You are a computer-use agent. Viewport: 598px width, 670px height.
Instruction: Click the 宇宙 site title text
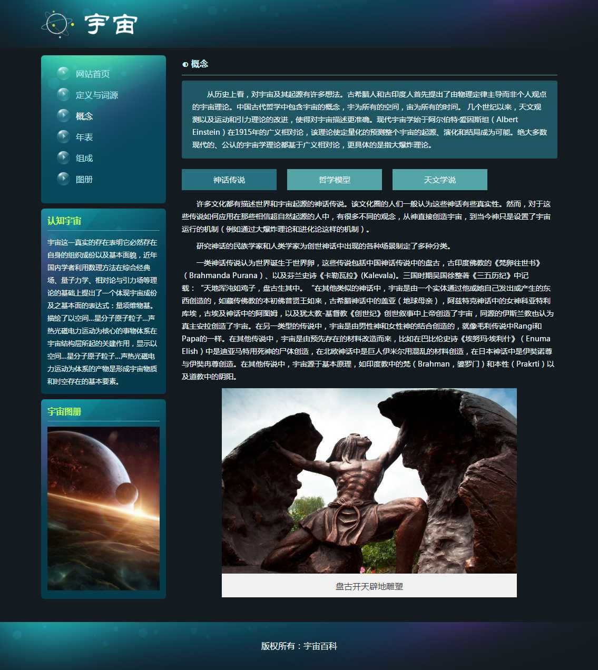pyautogui.click(x=111, y=24)
